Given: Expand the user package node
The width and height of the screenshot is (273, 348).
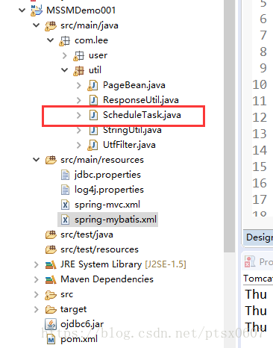Looking at the screenshot, I should (x=65, y=55).
